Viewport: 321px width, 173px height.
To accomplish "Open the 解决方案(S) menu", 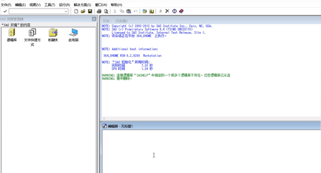I will (x=82, y=5).
